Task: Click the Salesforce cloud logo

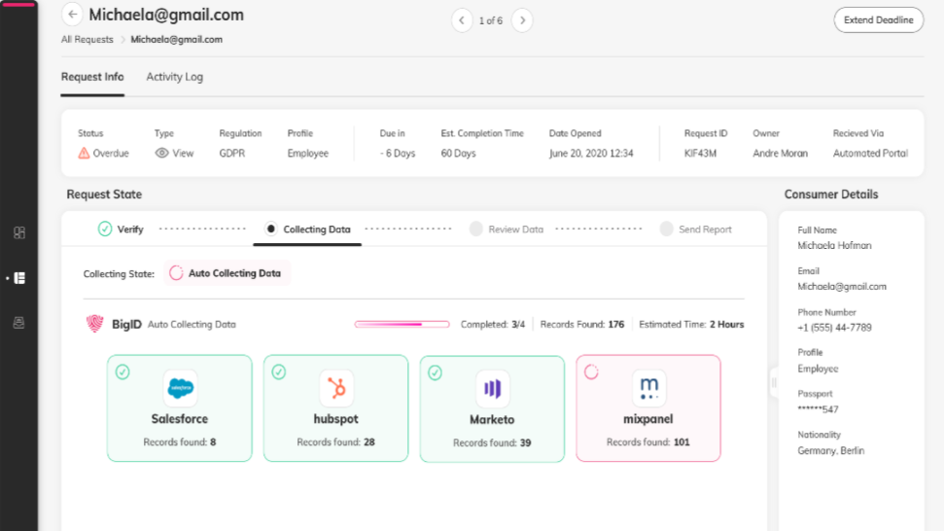Action: point(180,388)
